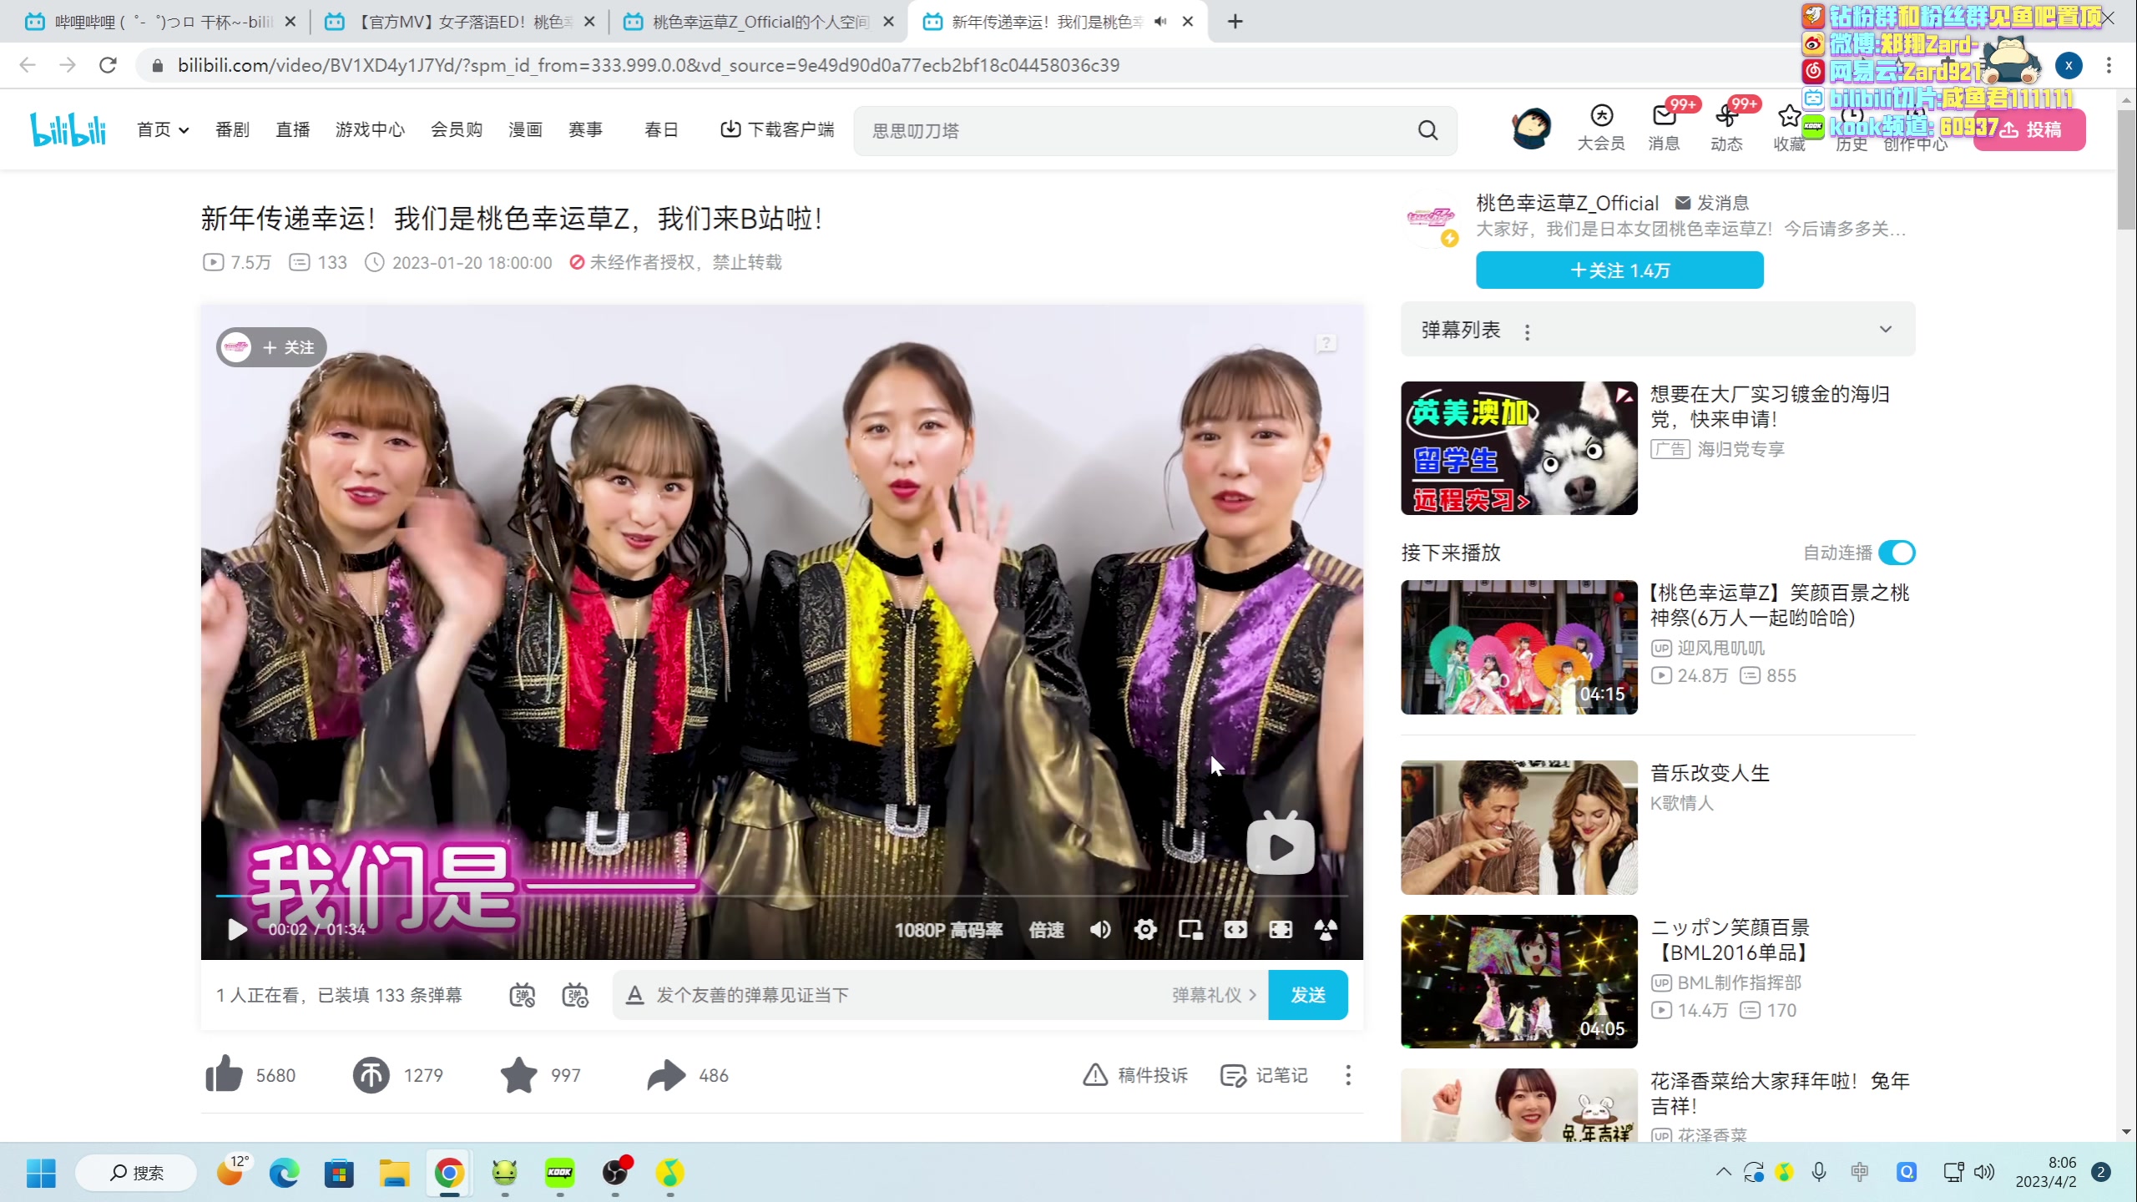The height and width of the screenshot is (1202, 2137).
Task: Expand the 弹幕列表 danmaku list
Action: (x=1885, y=329)
